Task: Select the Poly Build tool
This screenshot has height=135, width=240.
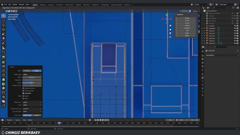Action: point(3,79)
